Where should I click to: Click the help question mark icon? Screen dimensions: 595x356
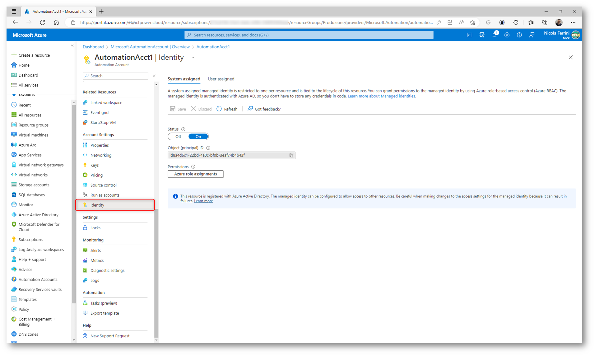[519, 35]
